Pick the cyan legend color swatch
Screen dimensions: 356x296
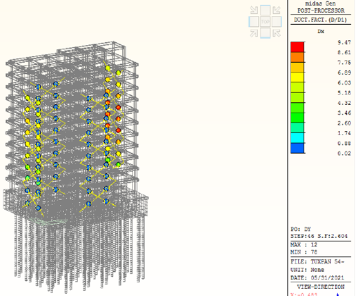(x=297, y=138)
